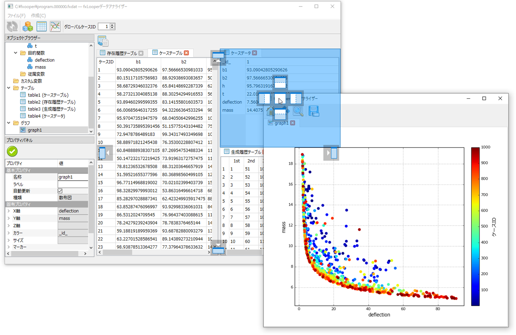Open the 作成(C) menu

click(x=38, y=16)
